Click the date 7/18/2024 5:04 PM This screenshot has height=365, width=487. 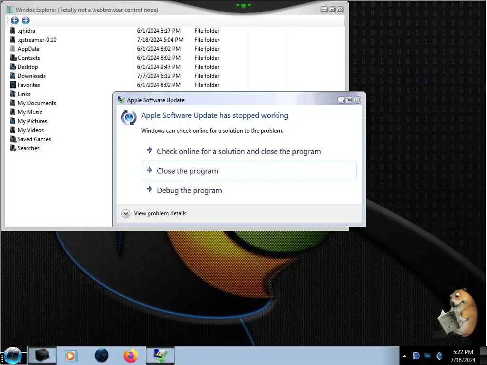coord(160,40)
